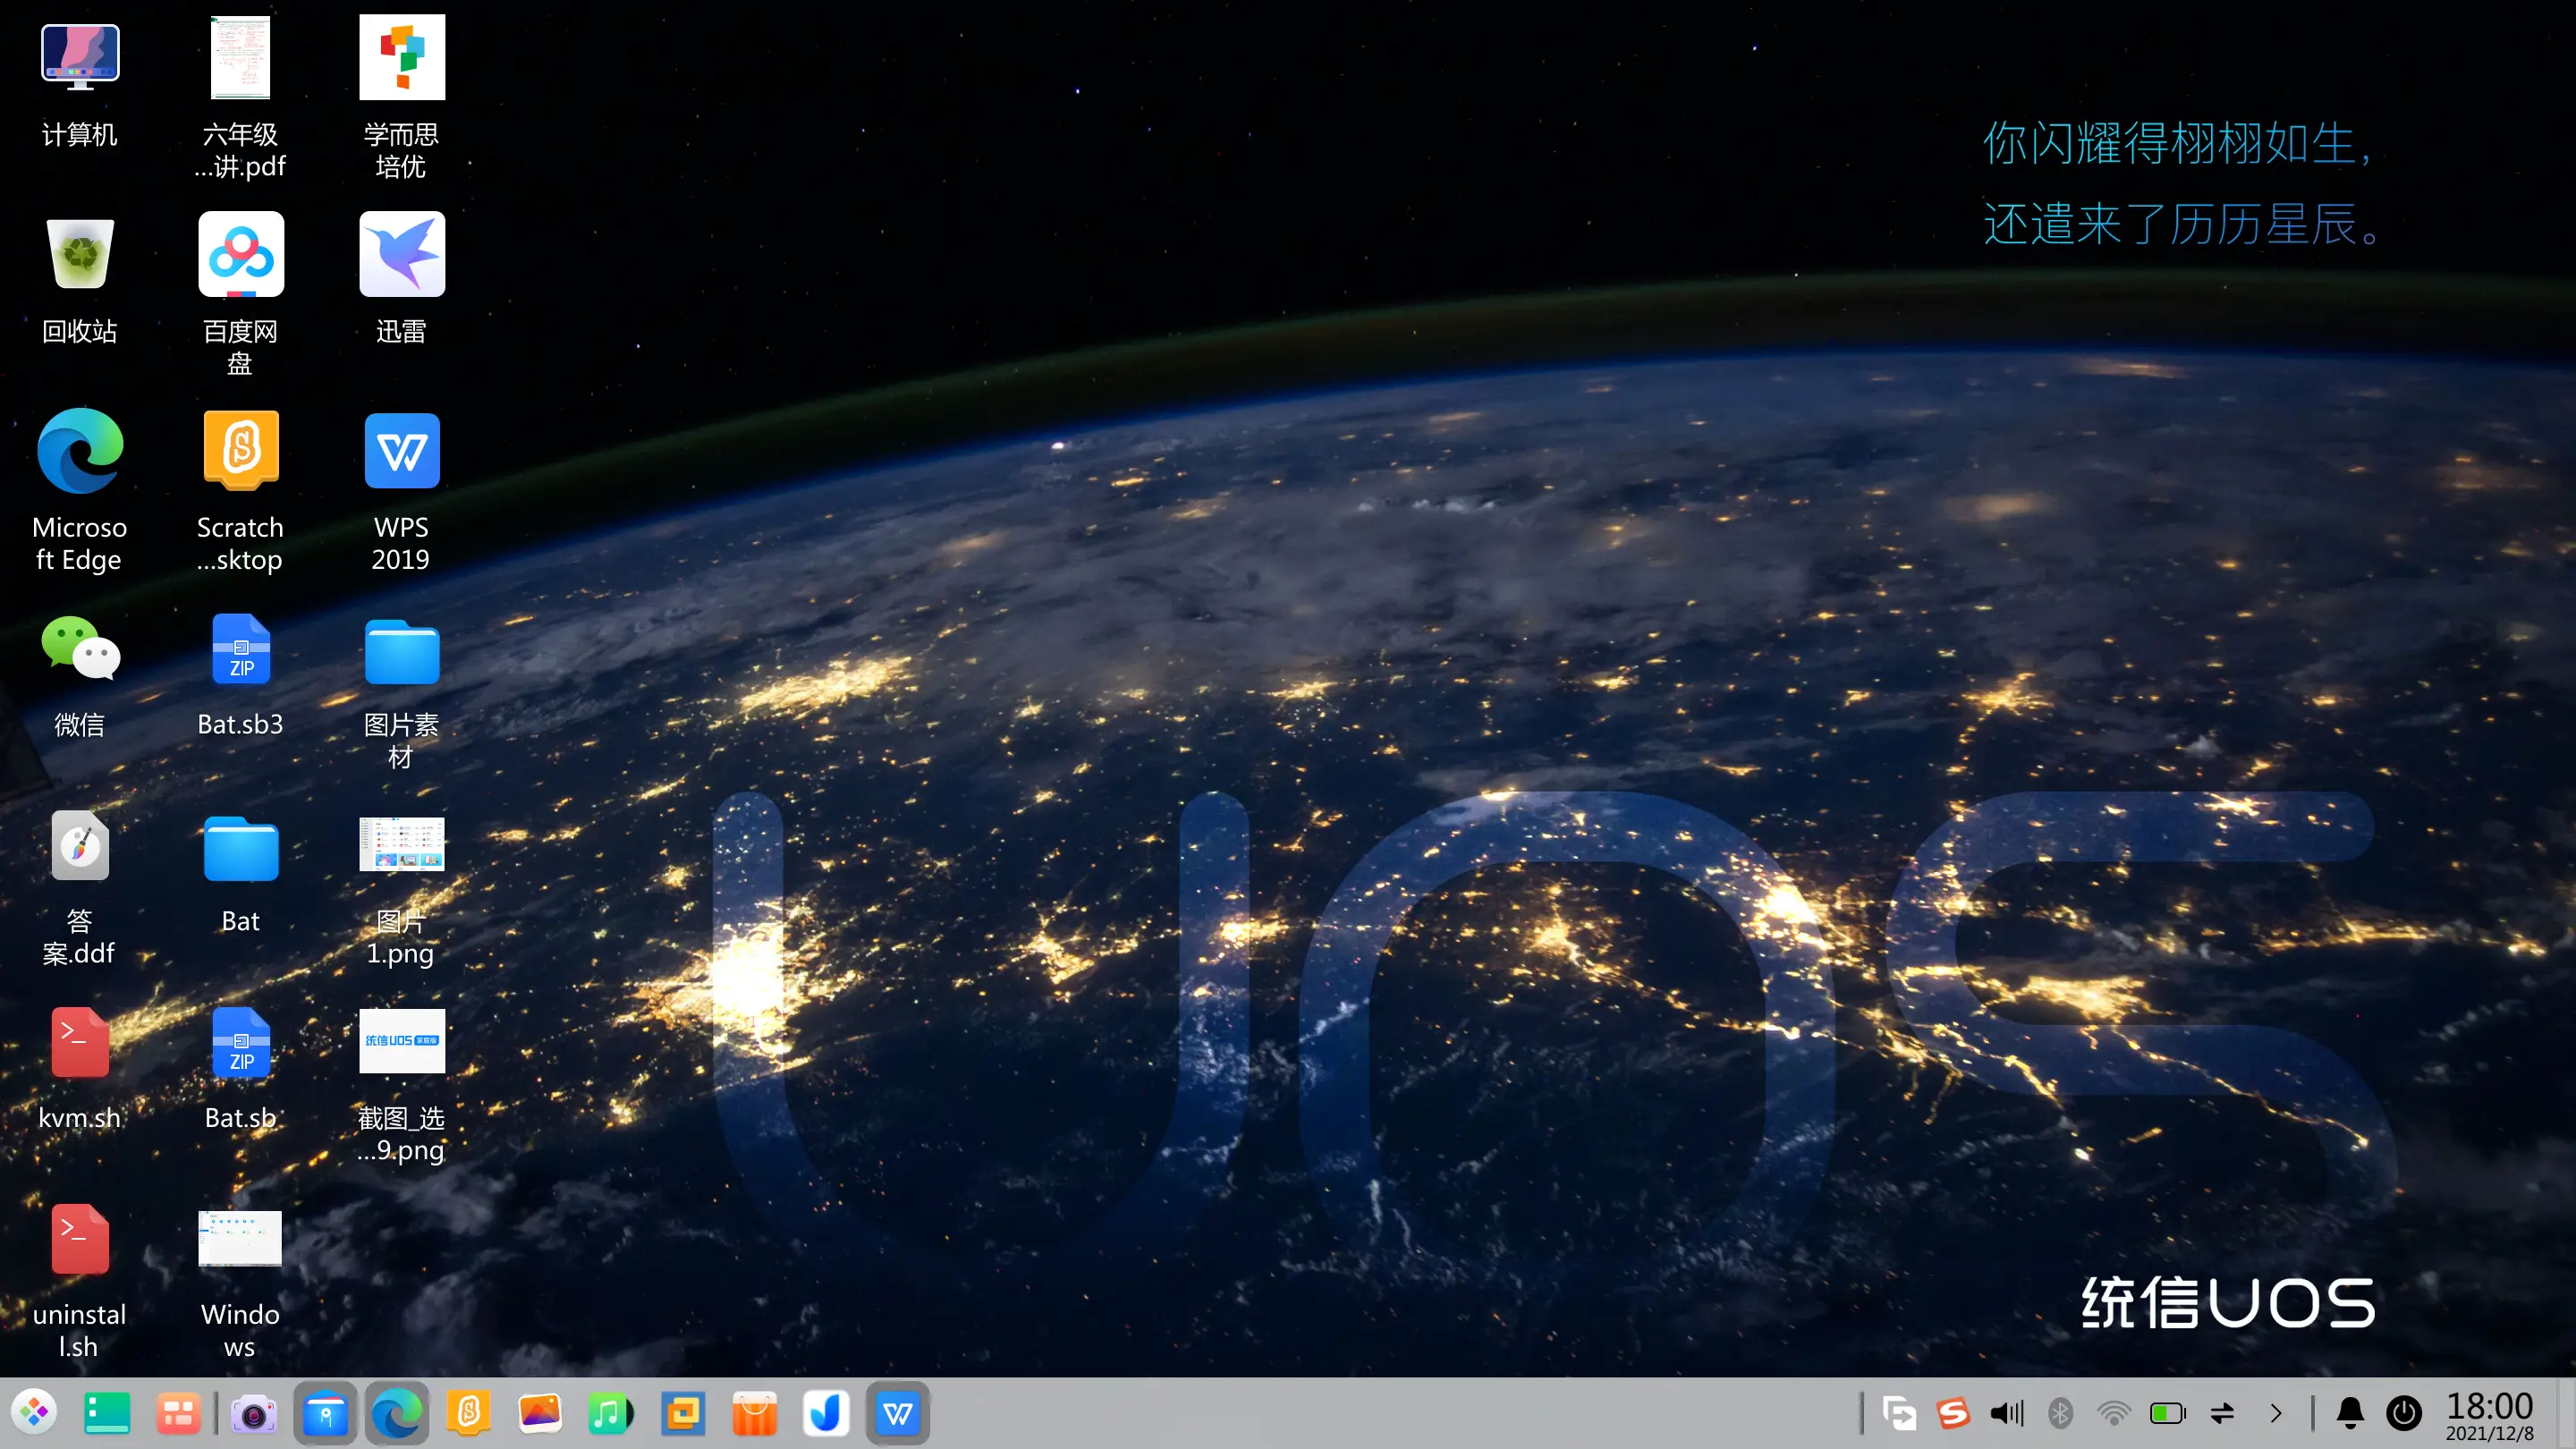Open the photo album app in dock
Screen dimensions: 2576x1449
(x=540, y=1413)
